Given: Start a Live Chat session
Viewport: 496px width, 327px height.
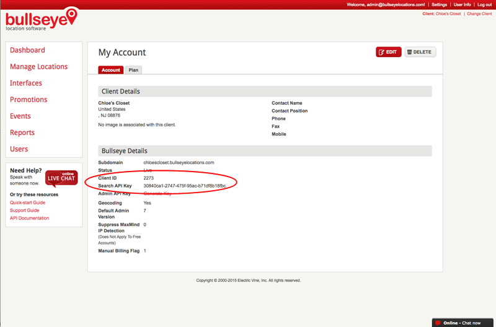Looking at the screenshot, I should [x=61, y=178].
